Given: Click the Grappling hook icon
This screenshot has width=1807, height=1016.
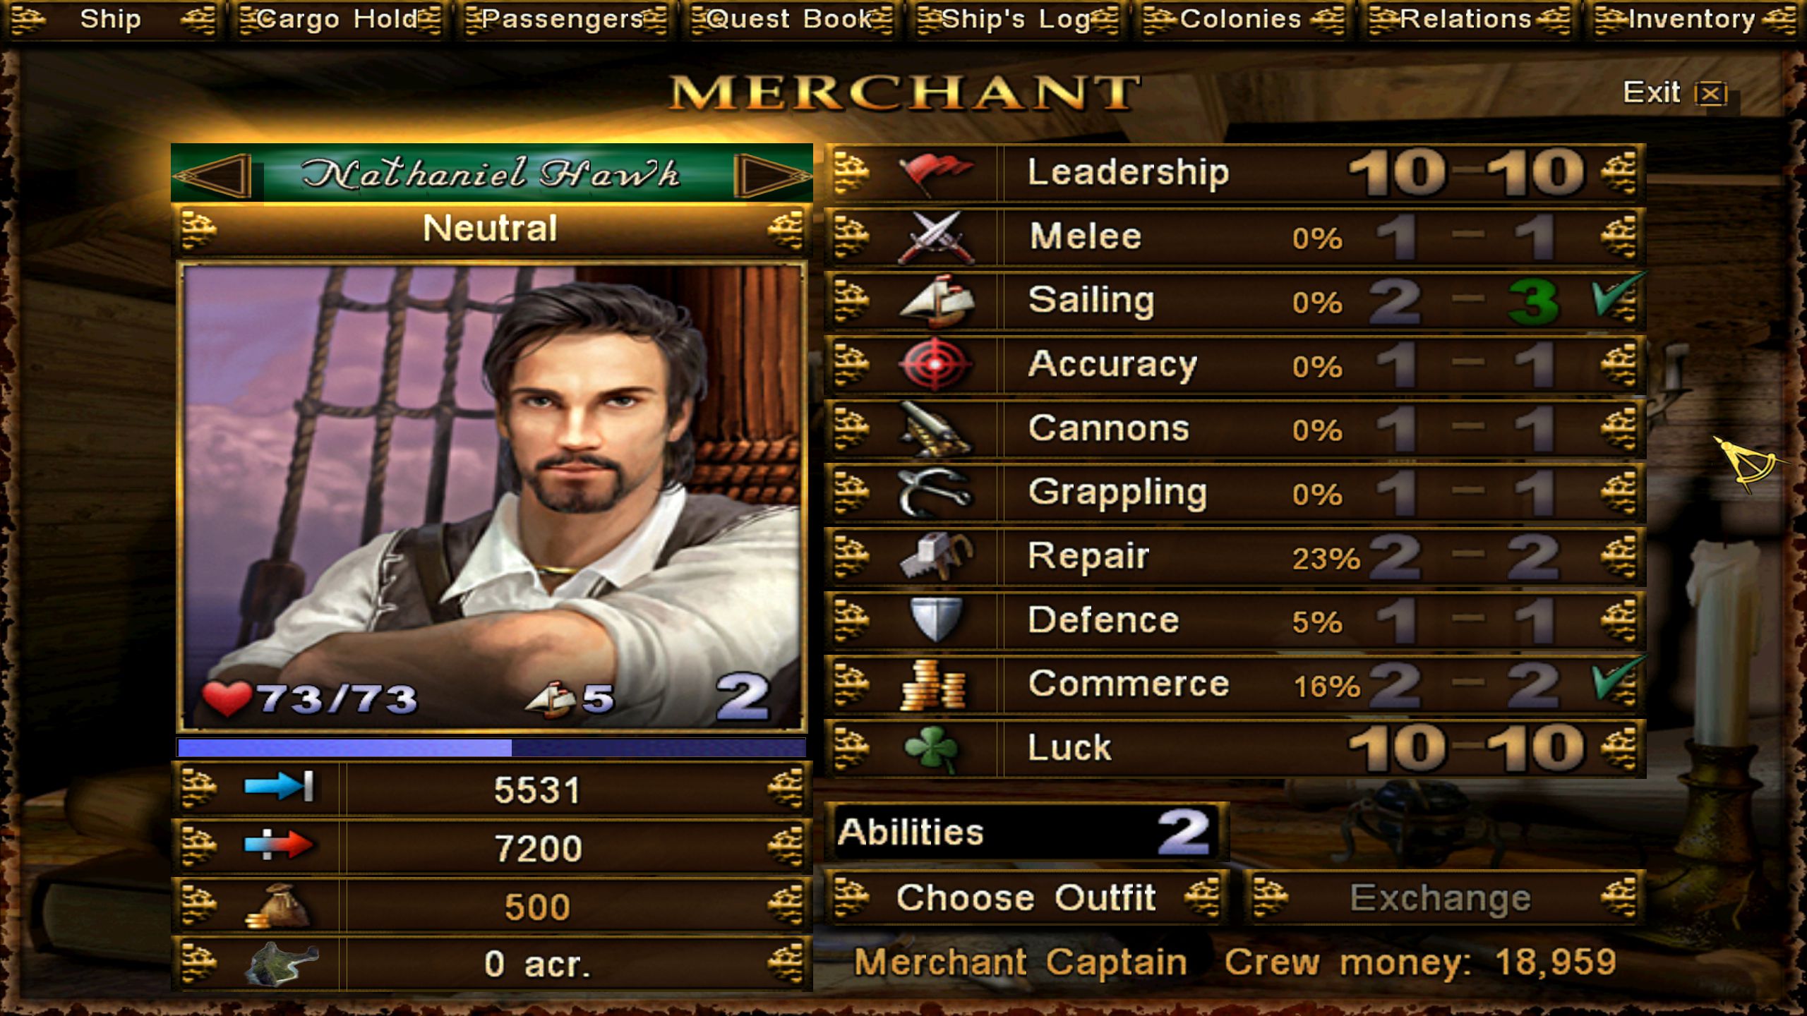Looking at the screenshot, I should [935, 492].
